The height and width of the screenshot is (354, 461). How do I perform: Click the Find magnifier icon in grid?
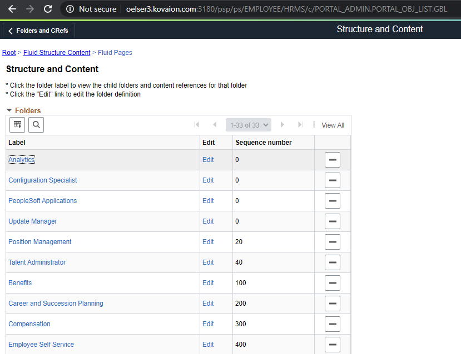(x=36, y=125)
